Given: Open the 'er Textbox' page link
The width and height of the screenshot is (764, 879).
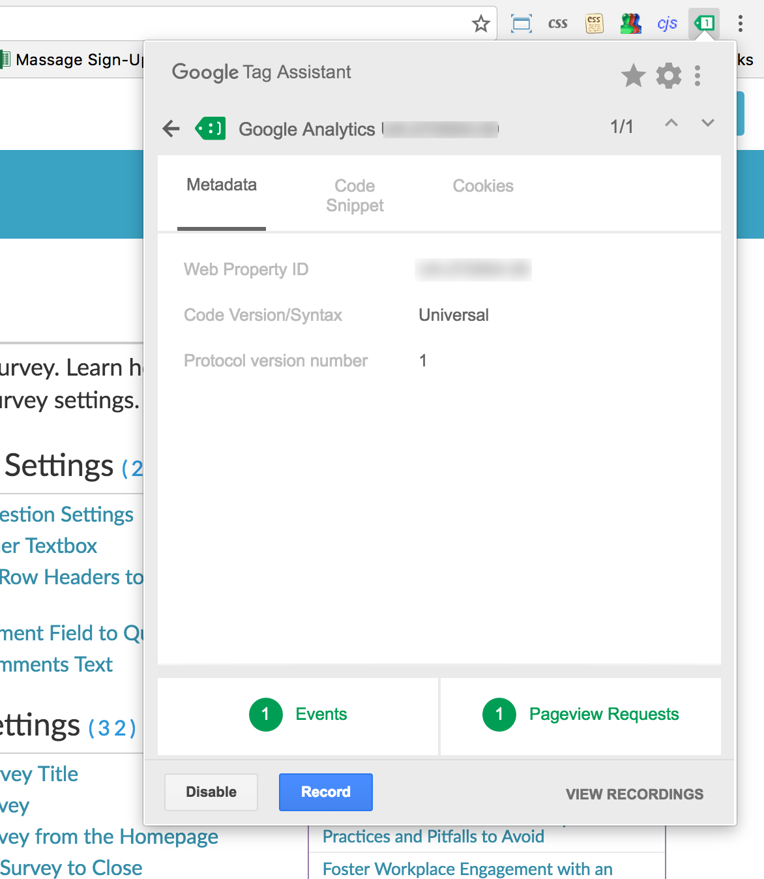Looking at the screenshot, I should [x=48, y=546].
